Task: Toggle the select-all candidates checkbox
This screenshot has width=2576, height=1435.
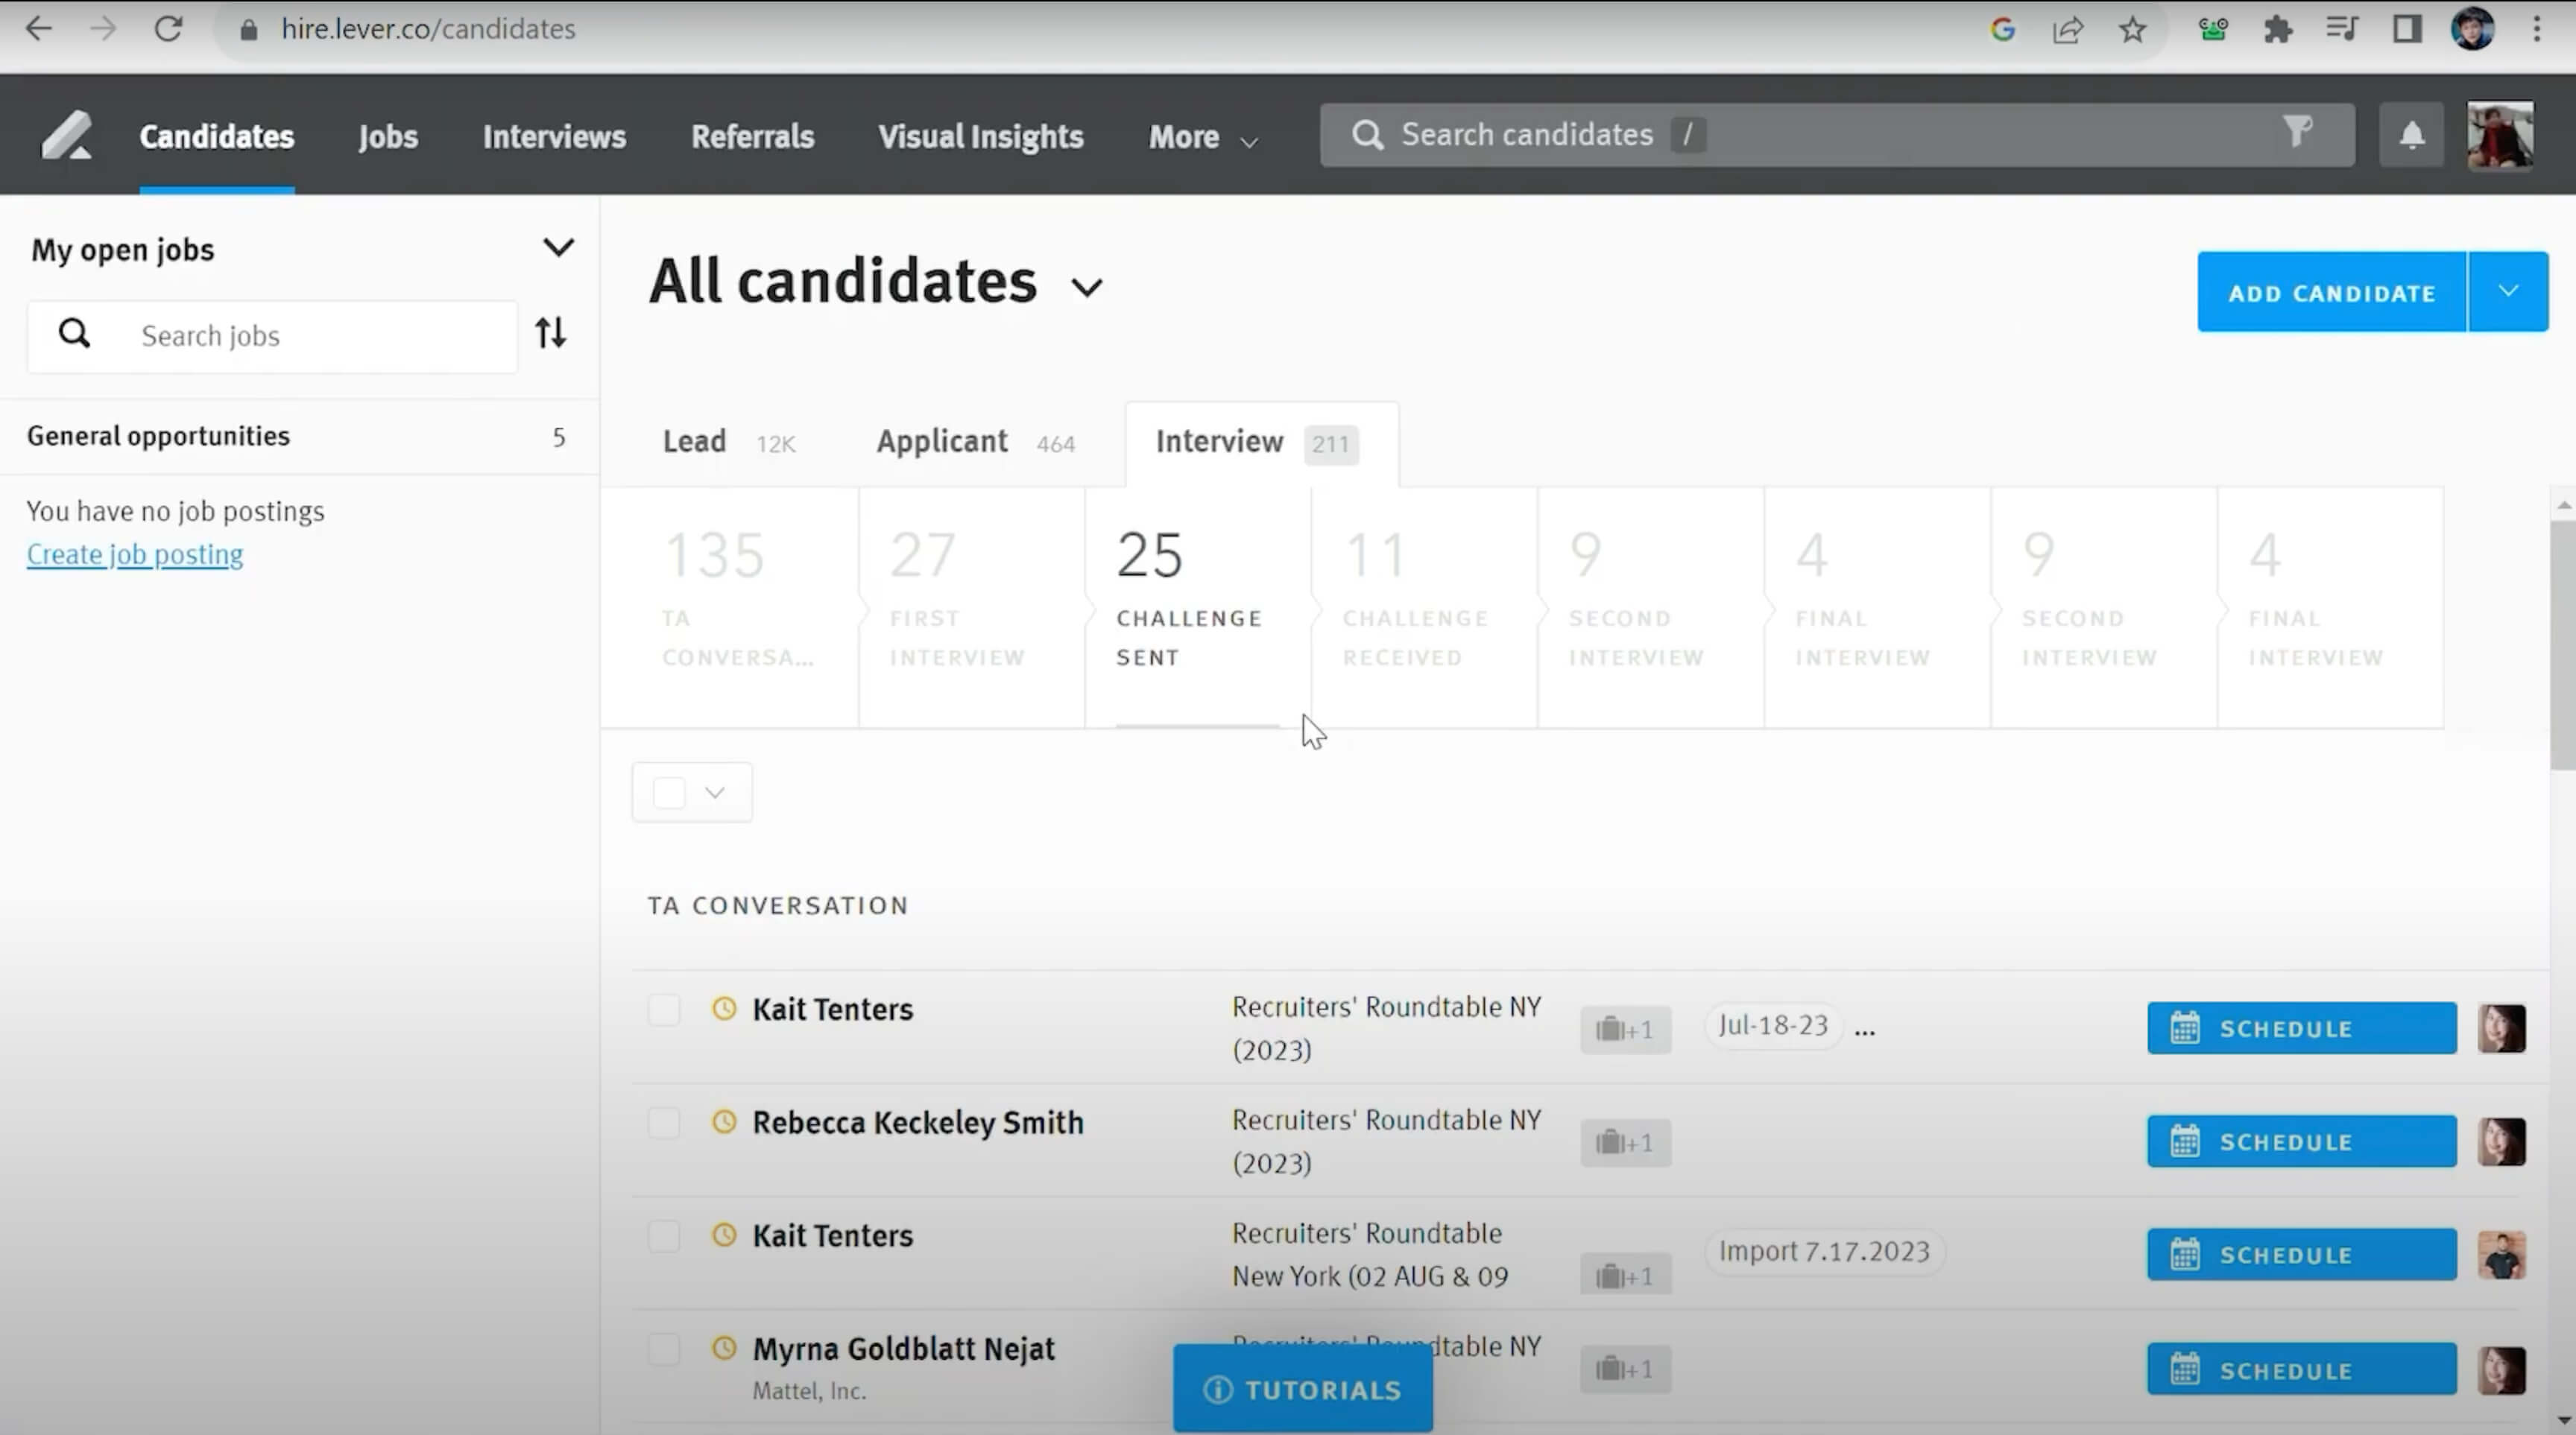Action: click(x=669, y=793)
